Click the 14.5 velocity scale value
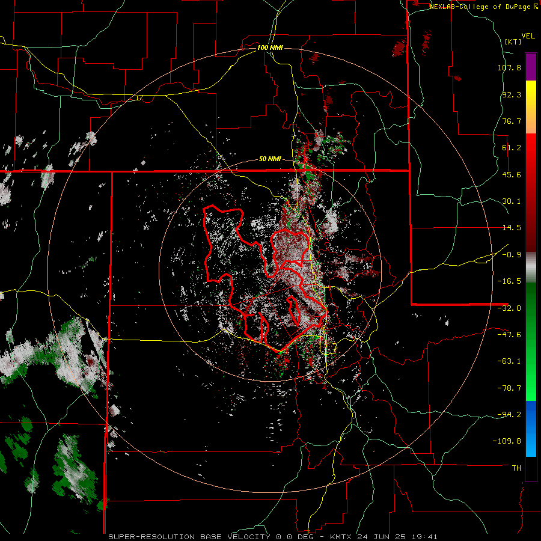Viewport: 541px width, 541px height. tap(512, 228)
